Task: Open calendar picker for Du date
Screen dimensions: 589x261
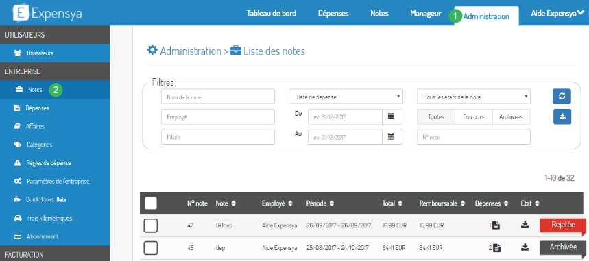Action: click(x=392, y=116)
